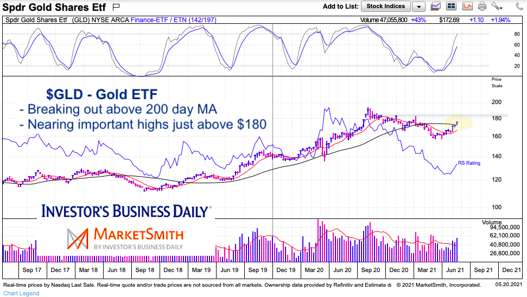Click the 20 level on the stochastic scale

tap(517, 66)
